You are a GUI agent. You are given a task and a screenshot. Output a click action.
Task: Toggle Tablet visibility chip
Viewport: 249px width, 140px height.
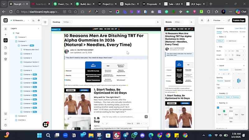click(x=228, y=97)
